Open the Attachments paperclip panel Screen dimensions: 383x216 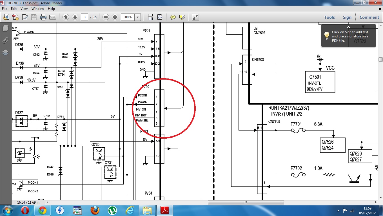pos(5,40)
